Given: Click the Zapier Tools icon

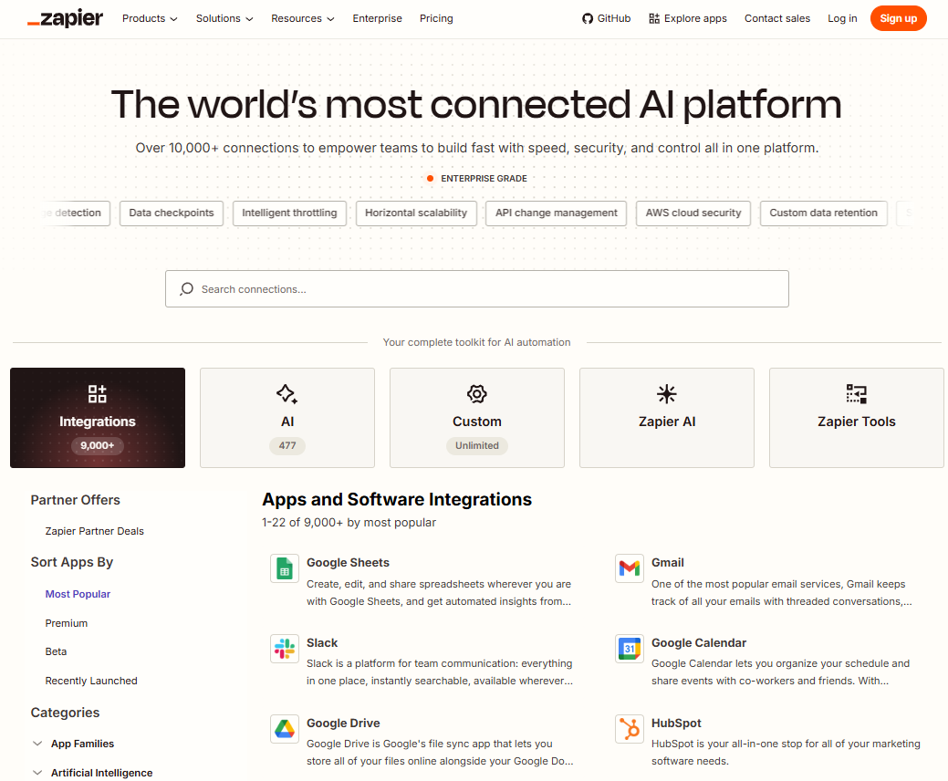Looking at the screenshot, I should 857,394.
